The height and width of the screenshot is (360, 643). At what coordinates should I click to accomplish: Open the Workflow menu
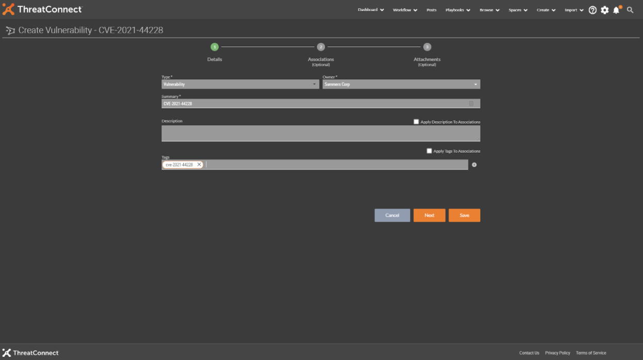[405, 10]
